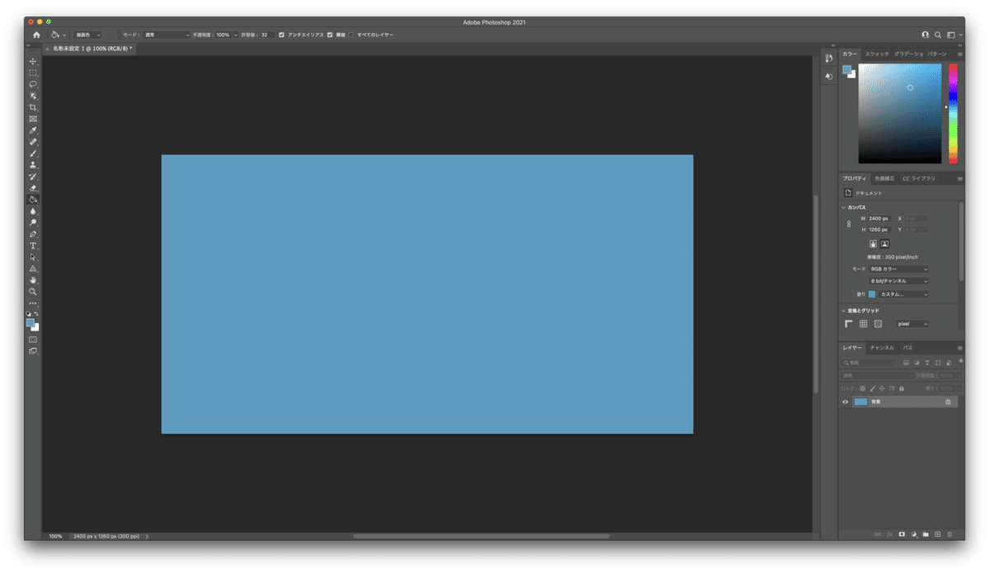Open the Edit Toolbar three-dots icon

(x=33, y=303)
